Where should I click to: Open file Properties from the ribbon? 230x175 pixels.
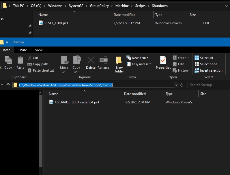tap(163, 63)
